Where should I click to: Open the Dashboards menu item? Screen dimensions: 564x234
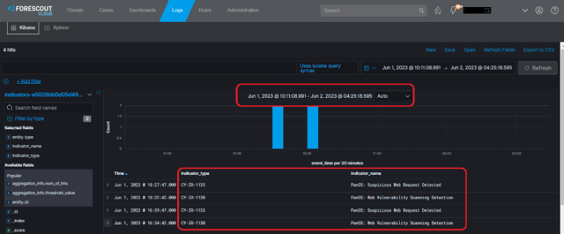point(143,10)
